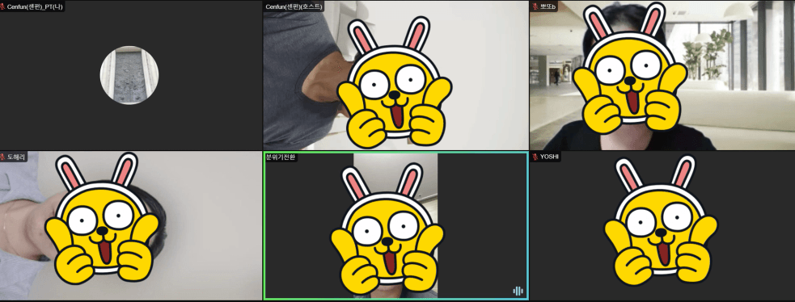The height and width of the screenshot is (302, 795).
Task: Click the 도해리 participant name label
Action: [16, 157]
